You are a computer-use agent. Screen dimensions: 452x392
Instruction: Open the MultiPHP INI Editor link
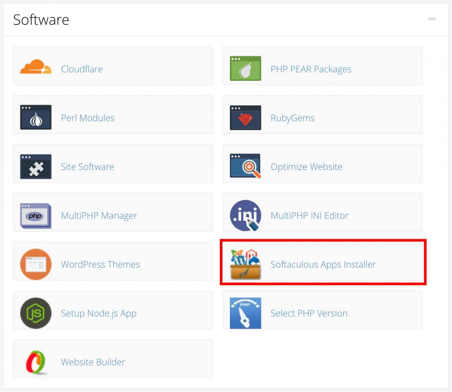pyautogui.click(x=309, y=215)
